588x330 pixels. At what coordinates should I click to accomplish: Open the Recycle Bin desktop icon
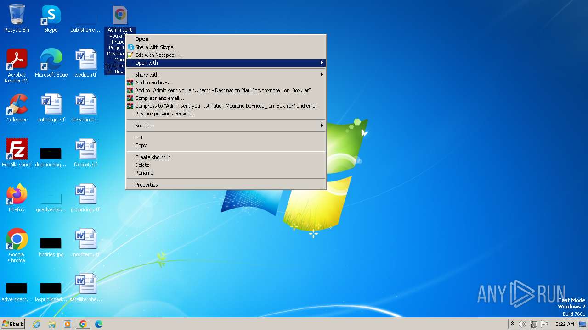click(x=17, y=18)
